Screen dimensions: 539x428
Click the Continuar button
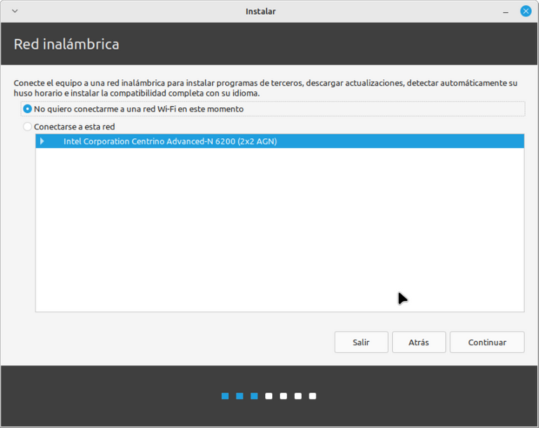[x=487, y=342]
